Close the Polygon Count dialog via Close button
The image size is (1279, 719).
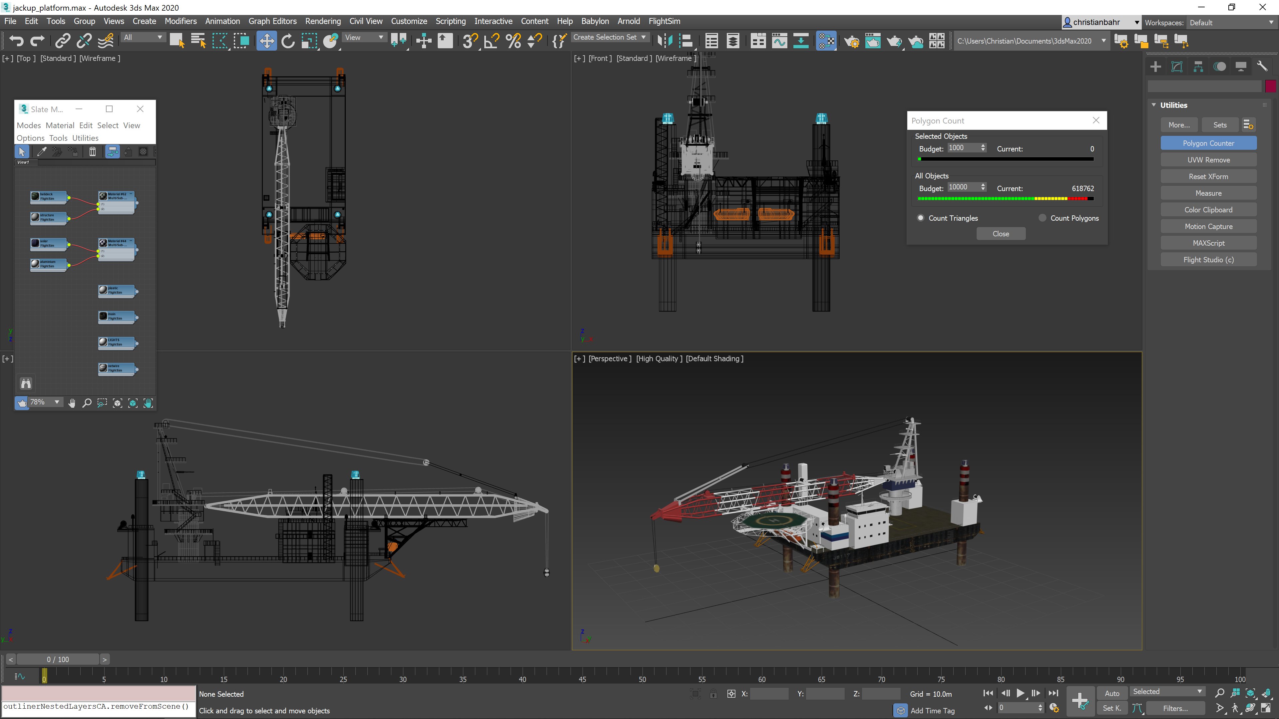tap(1001, 234)
